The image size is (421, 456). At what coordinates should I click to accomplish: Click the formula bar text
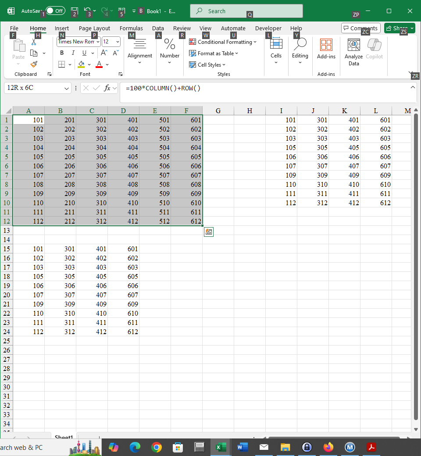click(163, 88)
